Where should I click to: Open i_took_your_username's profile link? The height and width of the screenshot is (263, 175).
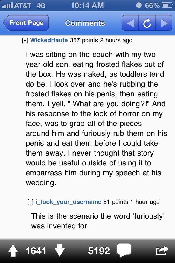(x=68, y=202)
